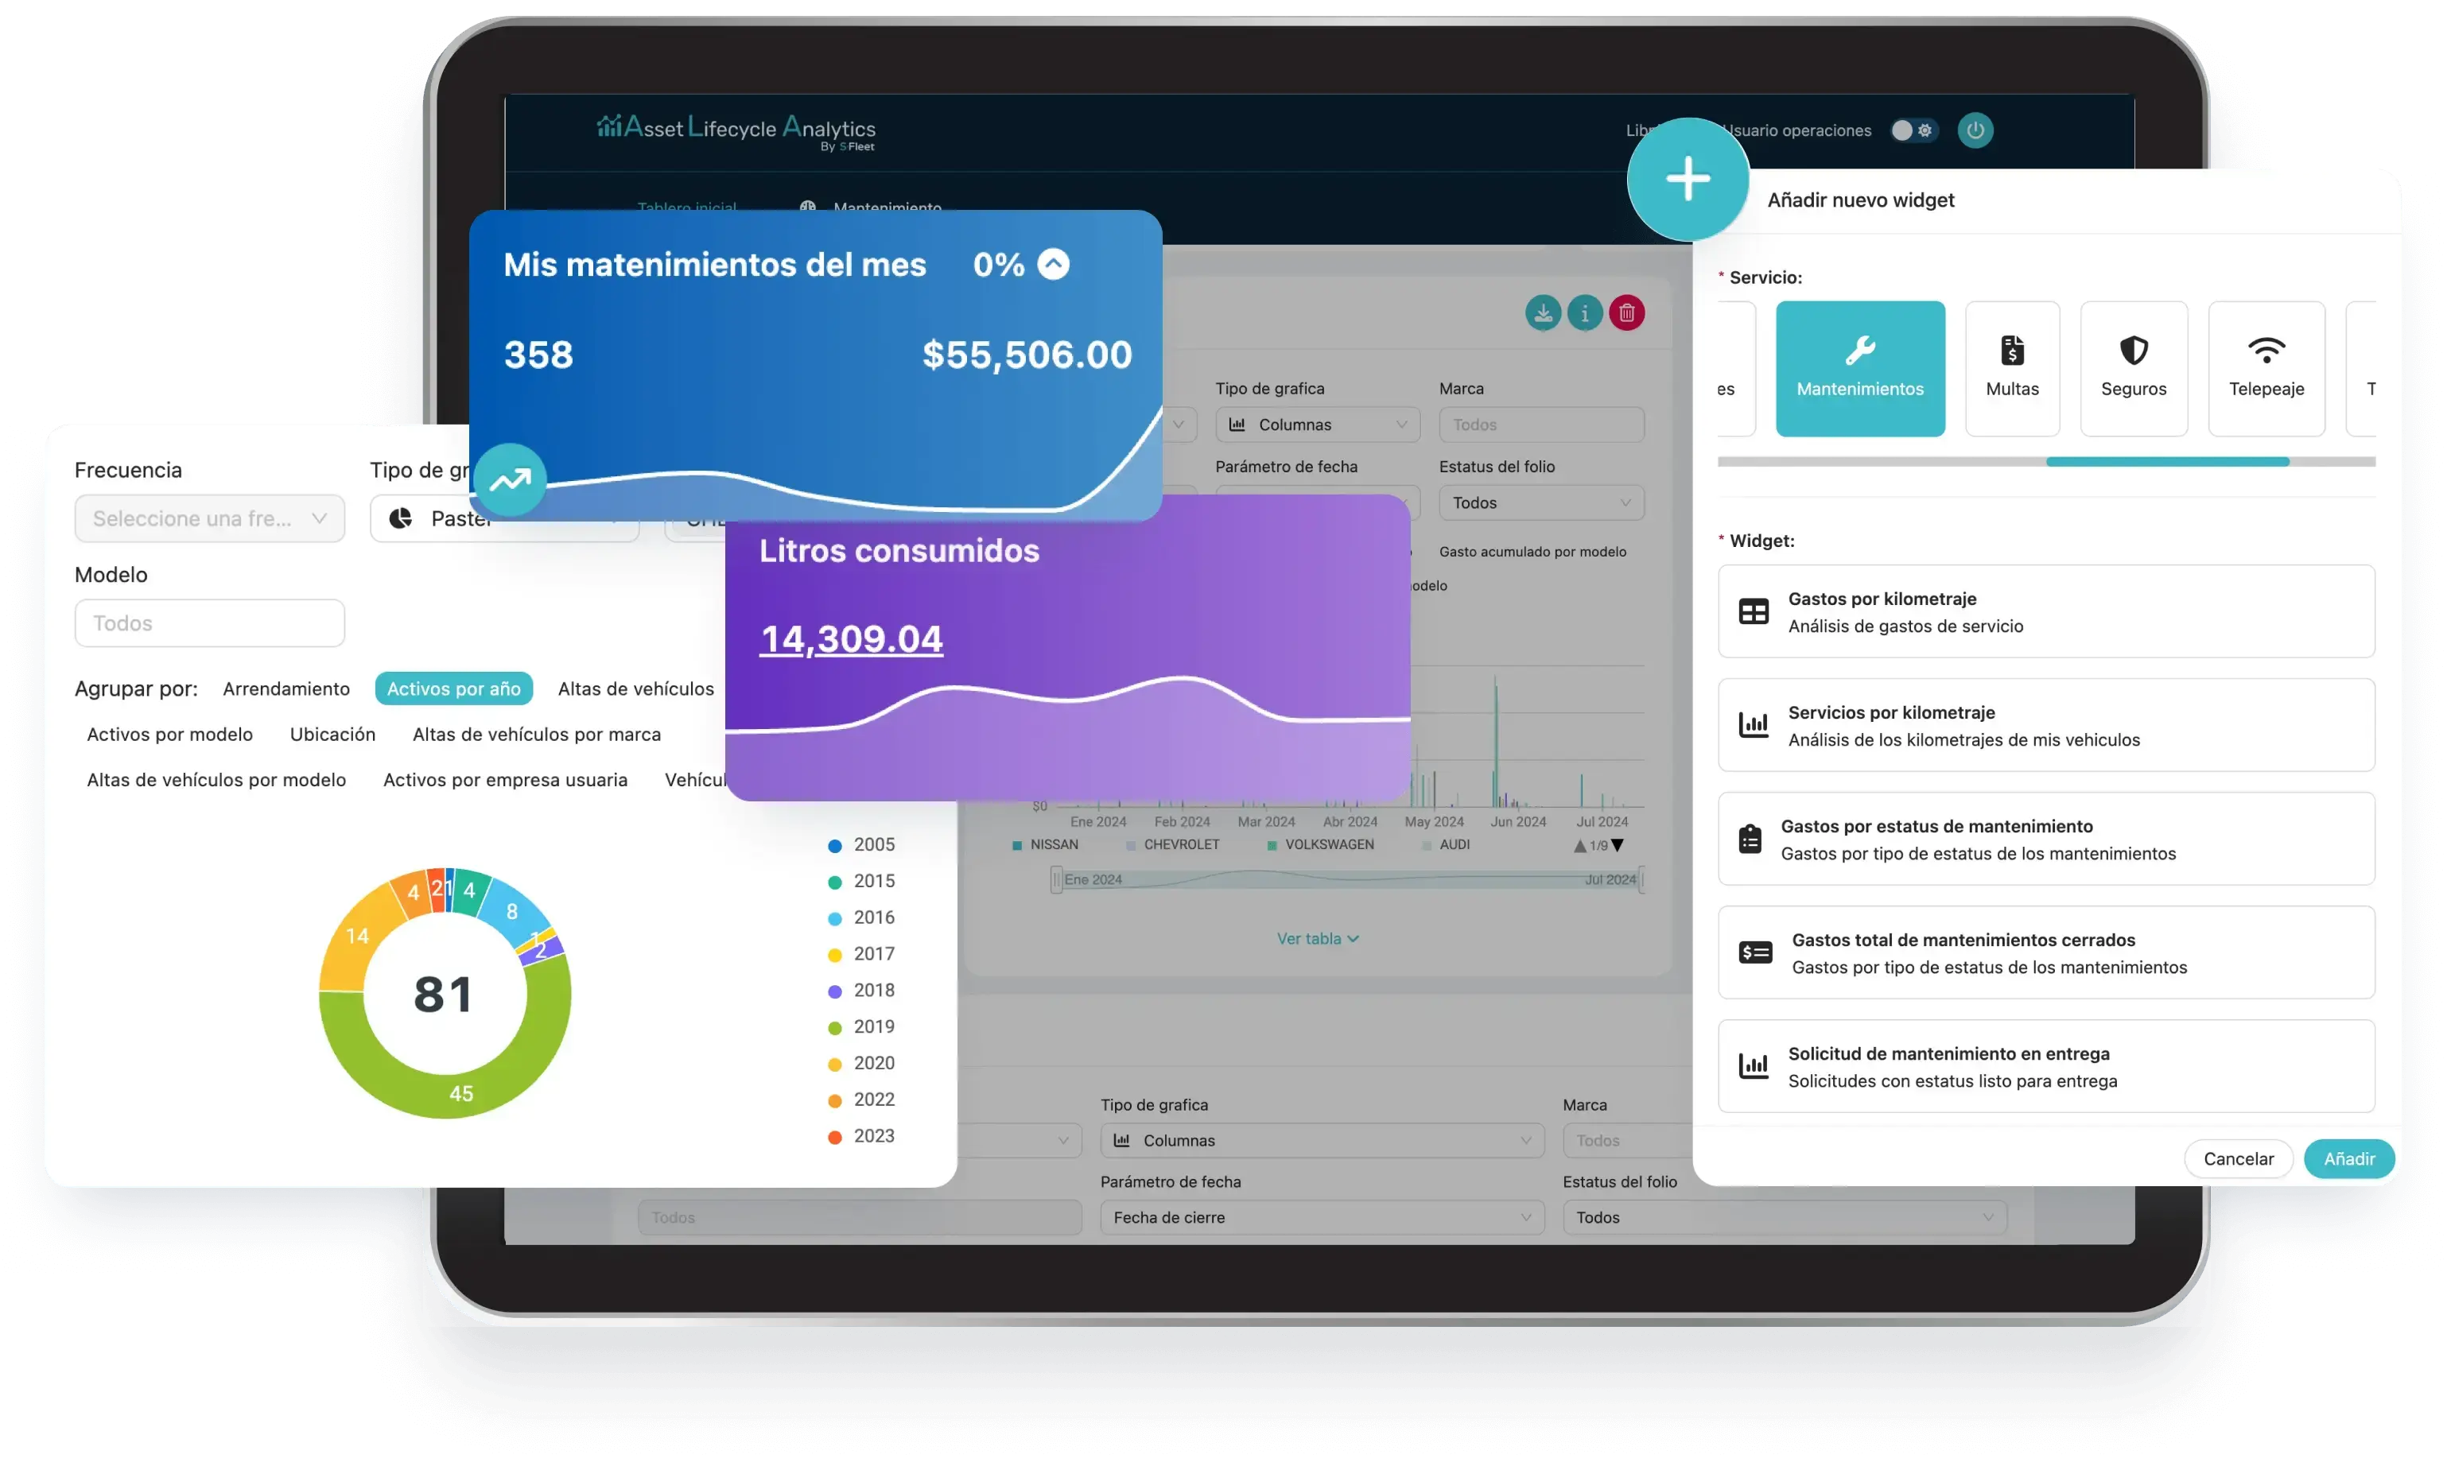Screen dimensions: 2447x1470
Task: Toggle CHEVROLET series in chart legend
Action: click(x=1172, y=845)
